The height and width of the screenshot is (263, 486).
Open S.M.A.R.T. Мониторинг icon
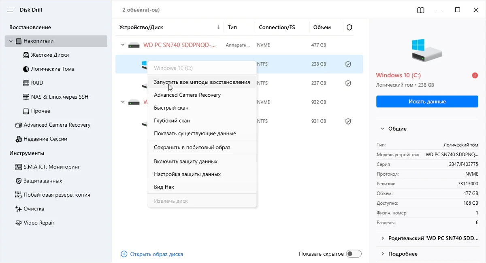[18, 167]
